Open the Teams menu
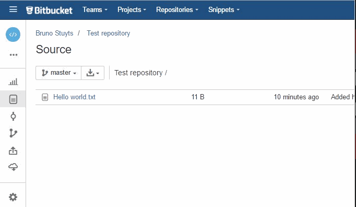This screenshot has width=356, height=207. point(95,10)
